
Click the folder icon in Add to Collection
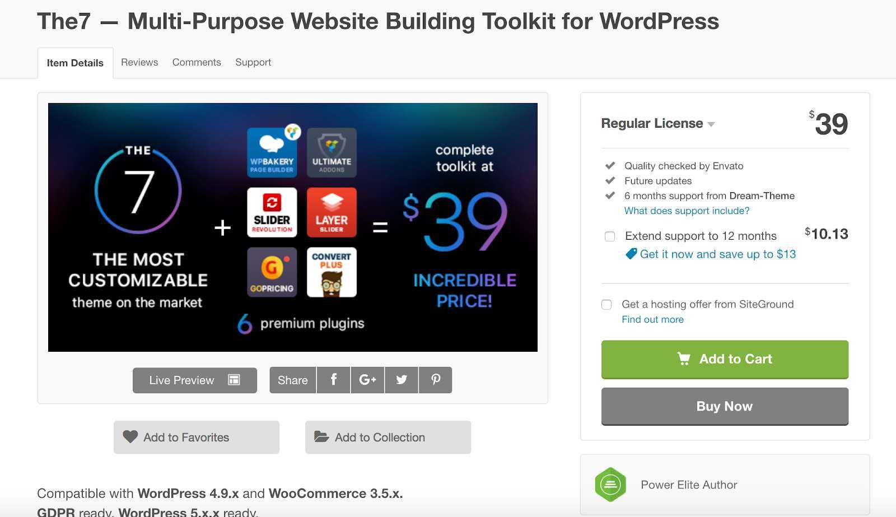pos(321,437)
